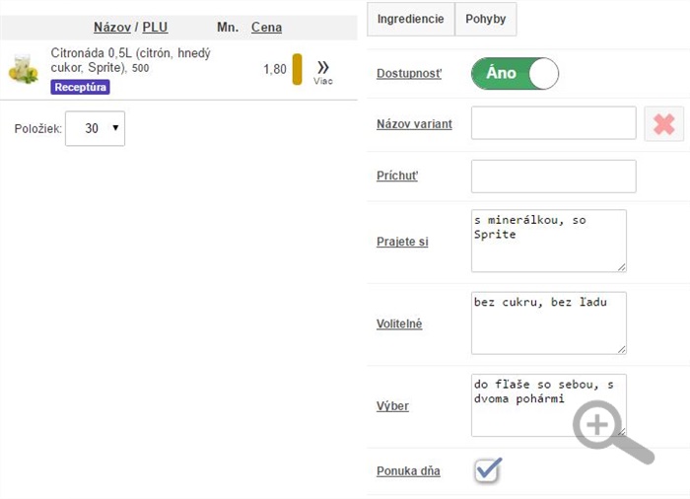
Task: Open the Pohyby tab
Action: (x=485, y=19)
